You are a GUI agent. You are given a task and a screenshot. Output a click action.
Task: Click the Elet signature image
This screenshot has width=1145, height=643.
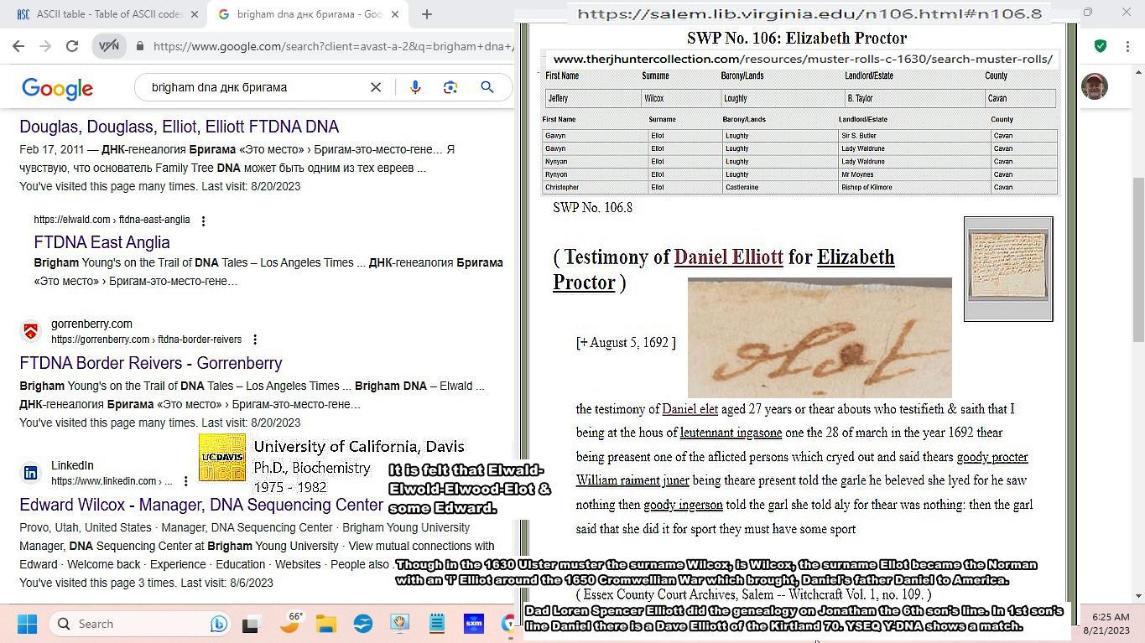click(x=820, y=337)
